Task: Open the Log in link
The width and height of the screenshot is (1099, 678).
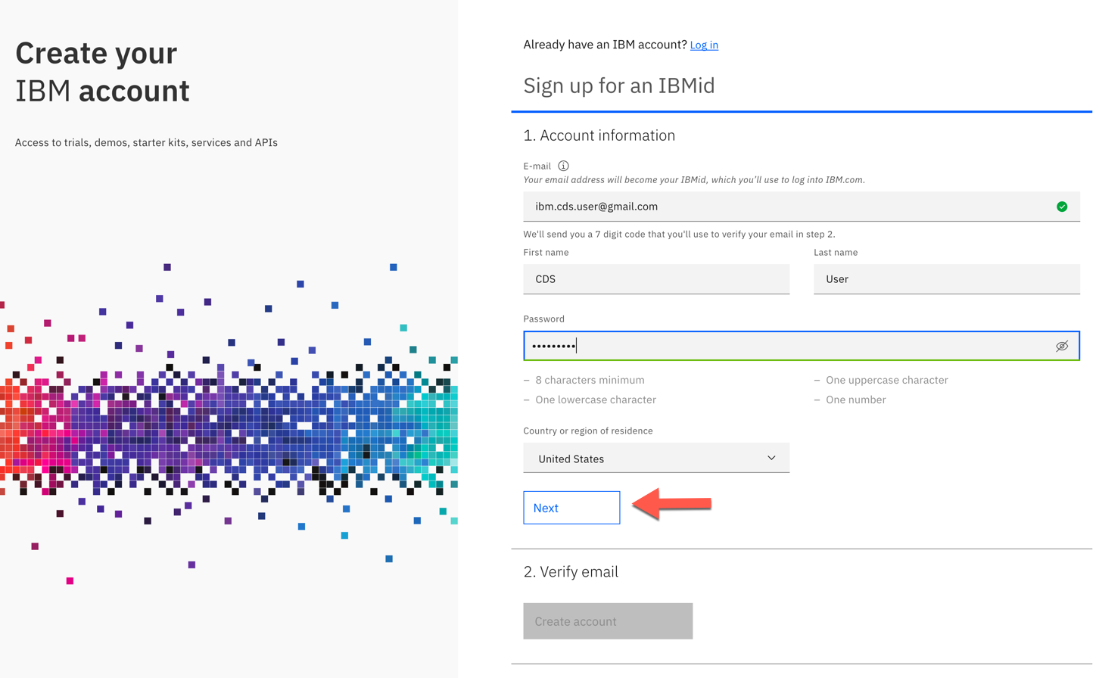Action: pos(704,45)
